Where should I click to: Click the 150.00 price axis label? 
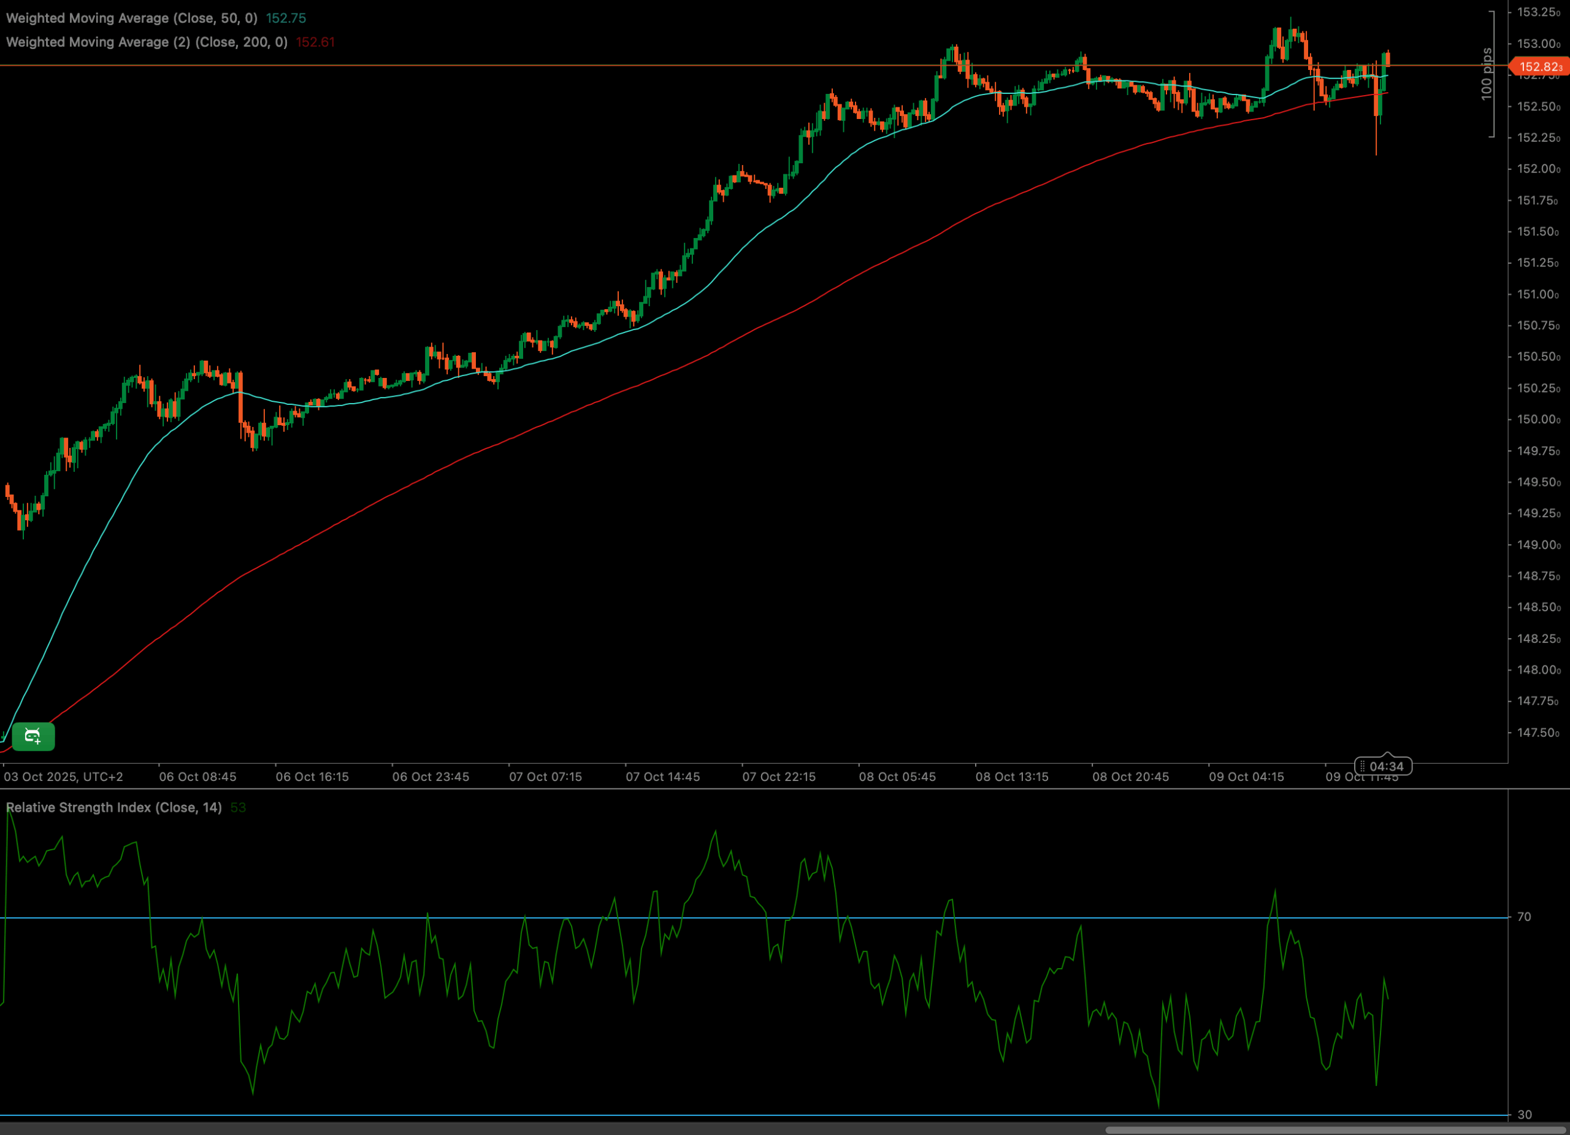coord(1537,420)
